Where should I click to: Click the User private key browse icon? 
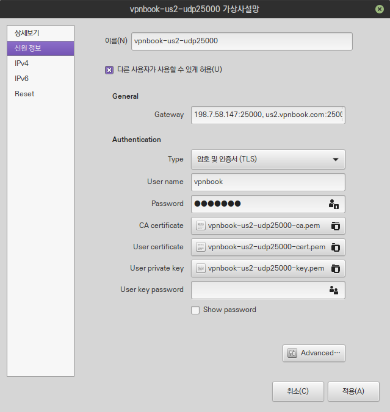pyautogui.click(x=335, y=269)
